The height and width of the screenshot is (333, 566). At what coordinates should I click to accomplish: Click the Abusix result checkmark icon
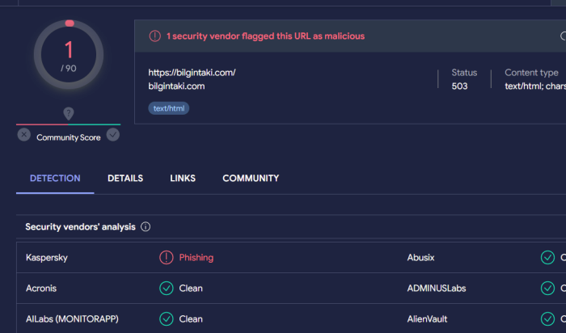point(547,257)
